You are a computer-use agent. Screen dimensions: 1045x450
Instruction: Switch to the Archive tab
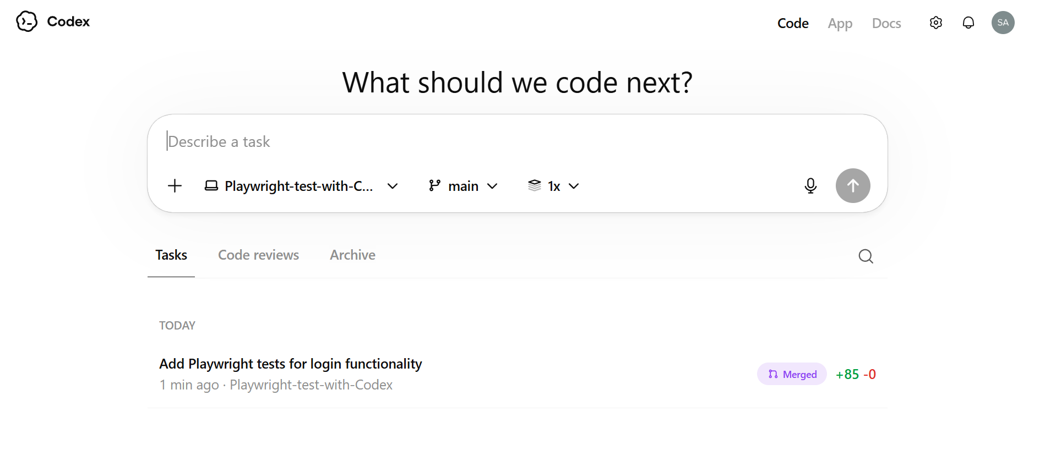tap(352, 255)
